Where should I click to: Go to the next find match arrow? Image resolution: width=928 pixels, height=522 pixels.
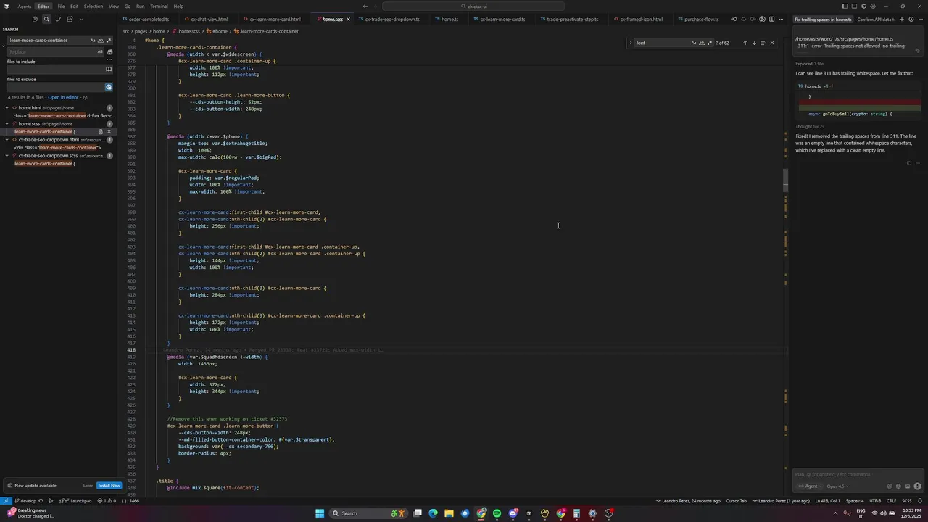coord(754,43)
